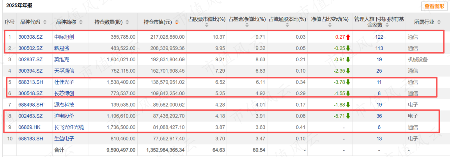This screenshot has height=157, width=450.
Task: Select share count 1,804,021.00 cell
Action: click(121, 60)
